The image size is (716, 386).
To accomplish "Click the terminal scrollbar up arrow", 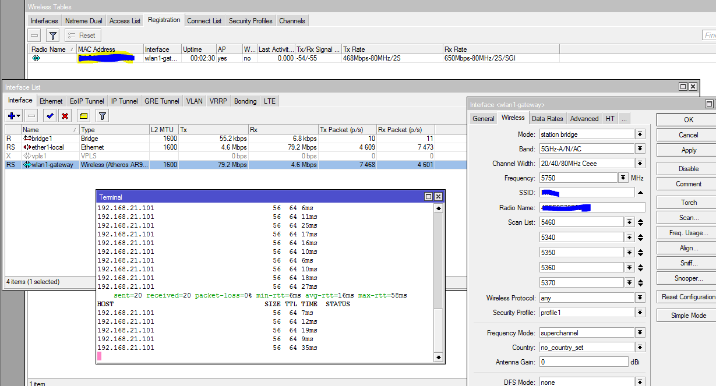I will (x=438, y=208).
